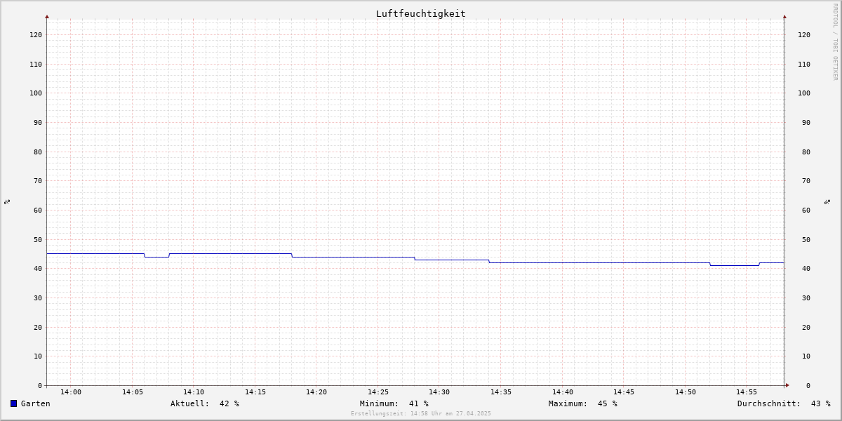Click the left axis label 120
Viewport: 842px width, 421px height.
pos(36,34)
